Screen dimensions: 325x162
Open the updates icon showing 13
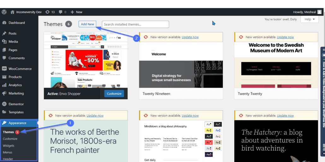point(47,12)
